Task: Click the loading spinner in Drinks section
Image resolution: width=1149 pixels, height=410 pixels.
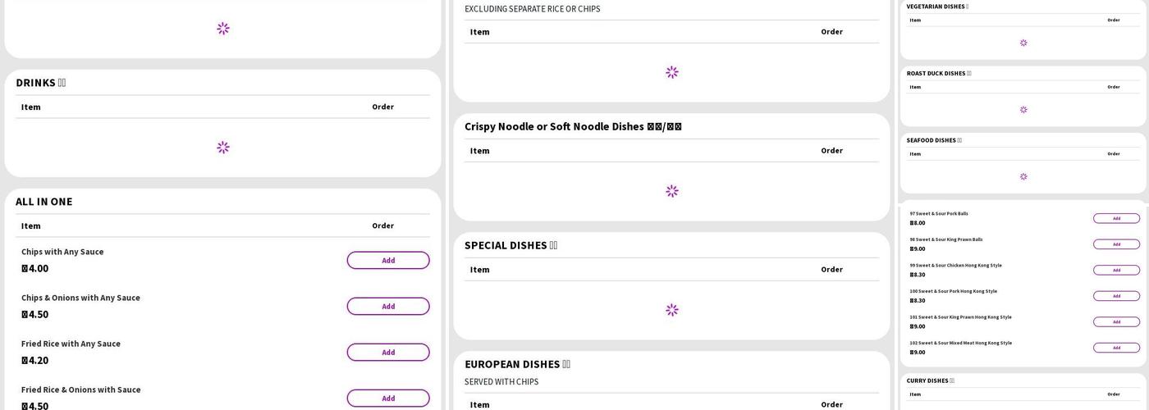Action: (223, 148)
